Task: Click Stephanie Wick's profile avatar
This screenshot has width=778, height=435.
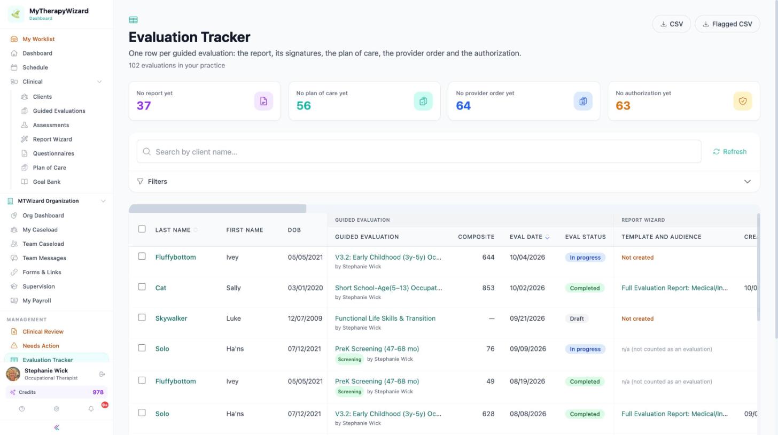Action: tap(13, 374)
